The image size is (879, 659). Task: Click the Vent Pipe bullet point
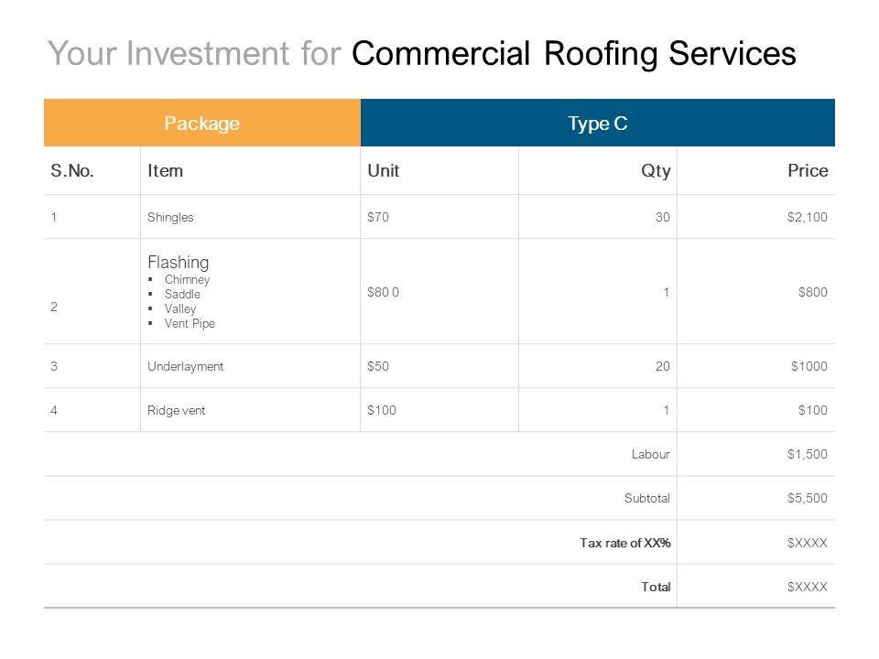tap(190, 323)
